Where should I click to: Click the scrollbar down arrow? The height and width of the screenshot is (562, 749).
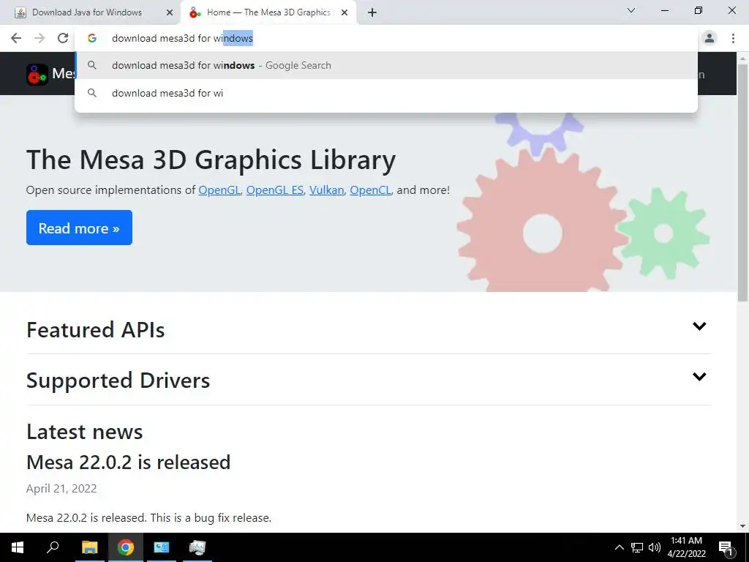point(742,526)
